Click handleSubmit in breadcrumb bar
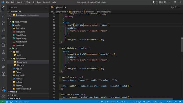 click(105, 12)
